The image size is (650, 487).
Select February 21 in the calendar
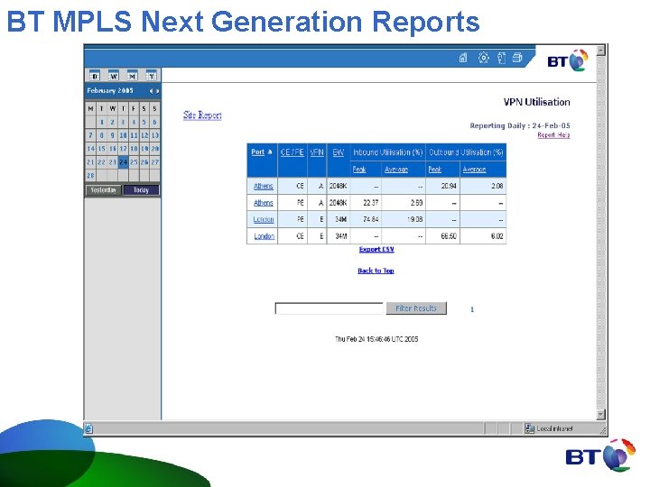tap(91, 162)
